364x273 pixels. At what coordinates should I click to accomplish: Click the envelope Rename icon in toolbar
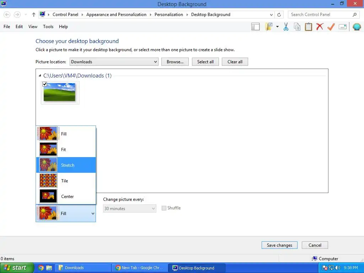point(343,27)
